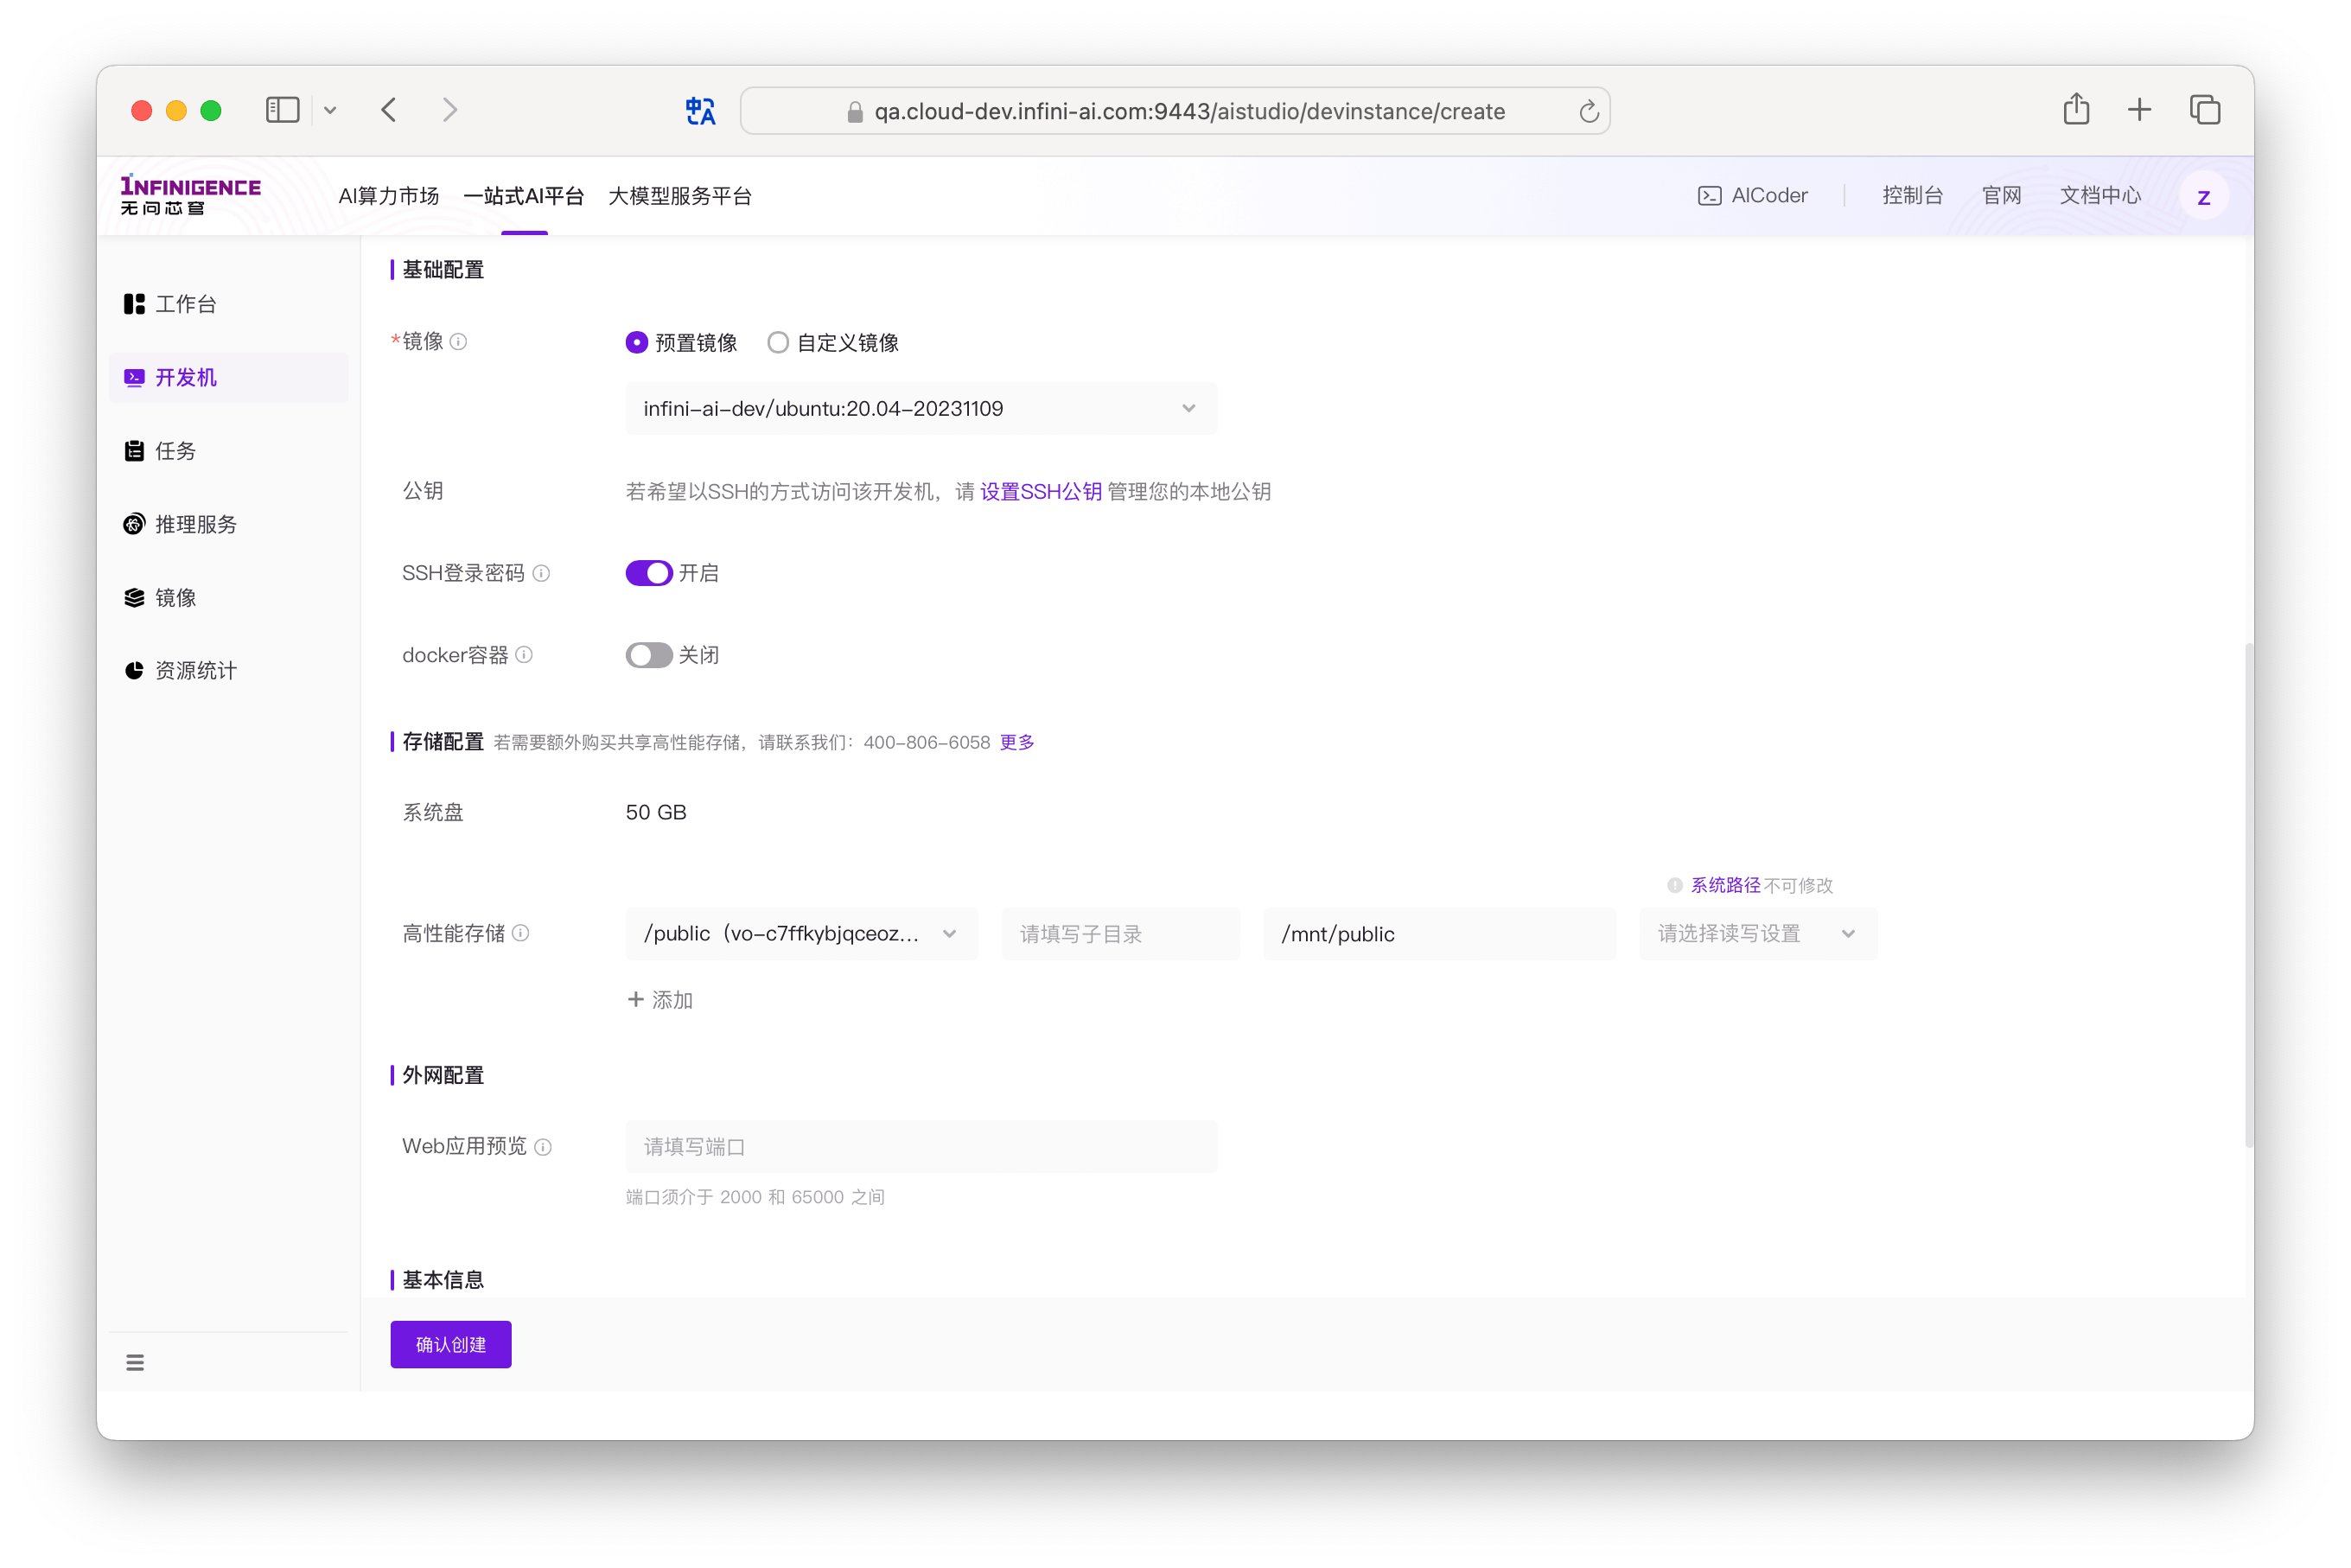Select the 预置镜像 radio button

pyautogui.click(x=637, y=343)
